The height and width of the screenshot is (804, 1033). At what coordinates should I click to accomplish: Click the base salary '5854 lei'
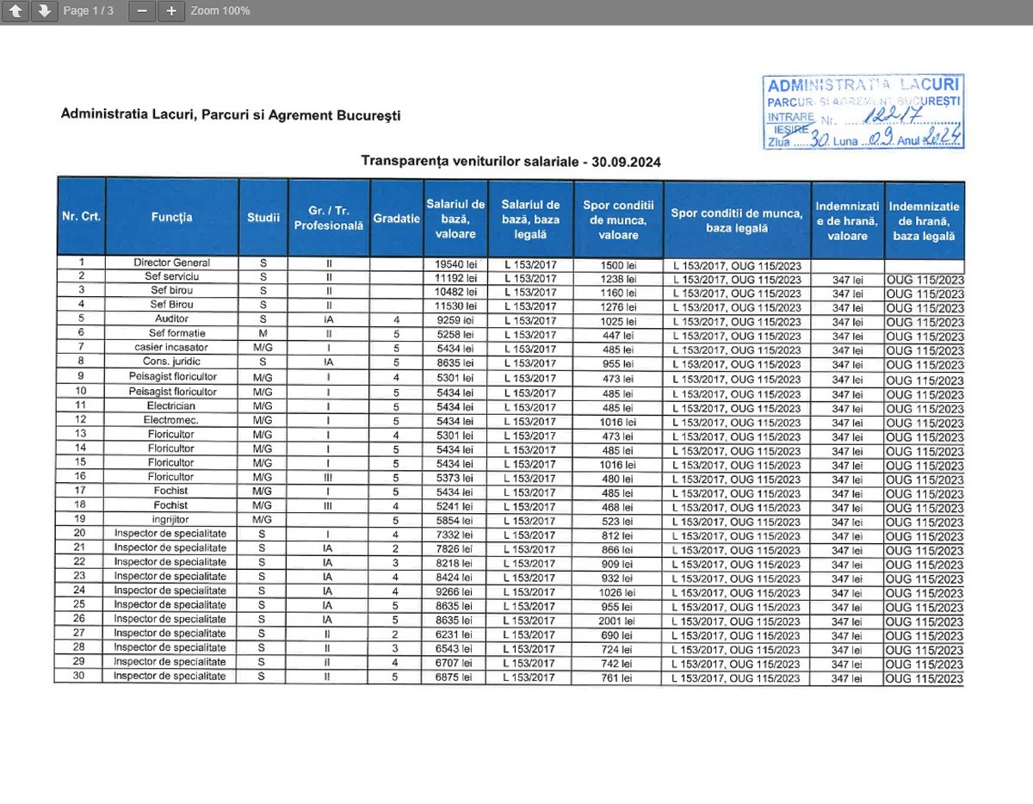(x=455, y=521)
